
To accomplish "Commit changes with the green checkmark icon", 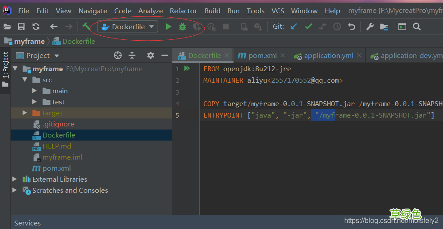I will (x=308, y=27).
